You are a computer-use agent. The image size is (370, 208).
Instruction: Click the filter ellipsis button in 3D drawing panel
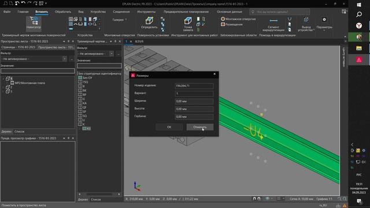119,54
